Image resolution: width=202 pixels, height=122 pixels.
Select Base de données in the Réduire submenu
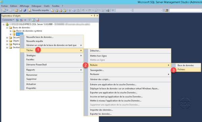[186, 65]
